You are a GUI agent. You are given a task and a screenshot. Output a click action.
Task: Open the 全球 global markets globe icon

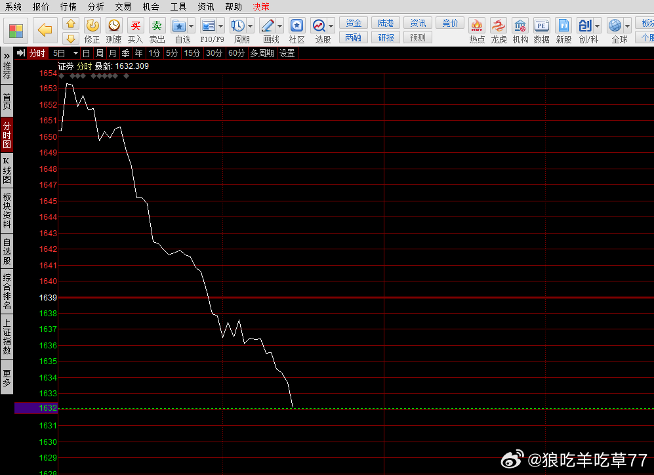point(615,26)
